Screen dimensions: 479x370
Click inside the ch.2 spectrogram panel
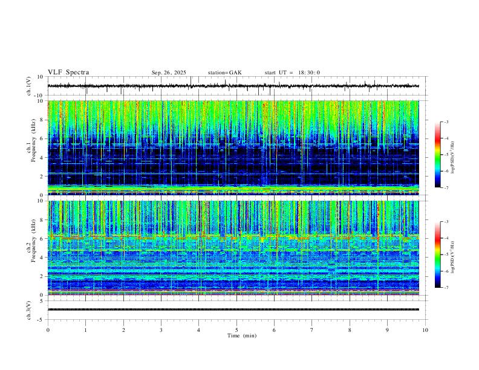(x=233, y=248)
